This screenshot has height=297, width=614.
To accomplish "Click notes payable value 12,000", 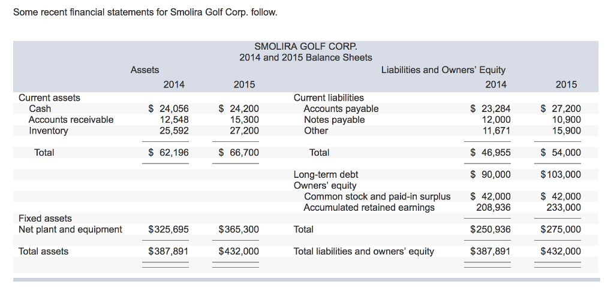I will pyautogui.click(x=496, y=120).
